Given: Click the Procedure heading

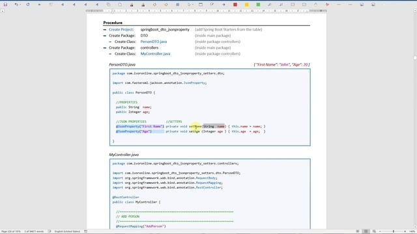Looking at the screenshot, I should point(113,23).
